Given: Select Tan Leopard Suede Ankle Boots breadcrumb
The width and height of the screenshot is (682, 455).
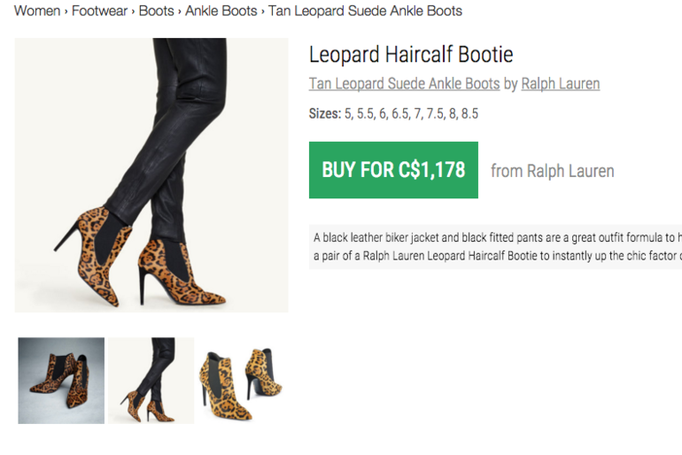Looking at the screenshot, I should pos(365,12).
